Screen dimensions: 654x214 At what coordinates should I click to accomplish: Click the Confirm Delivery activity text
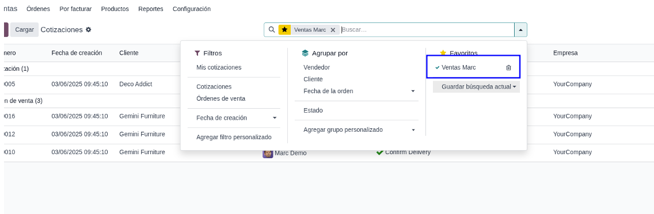pos(408,152)
